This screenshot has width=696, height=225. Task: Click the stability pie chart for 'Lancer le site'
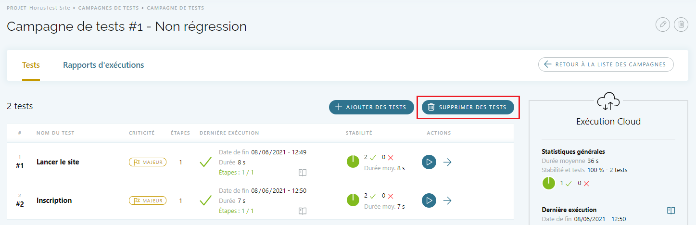pos(353,162)
